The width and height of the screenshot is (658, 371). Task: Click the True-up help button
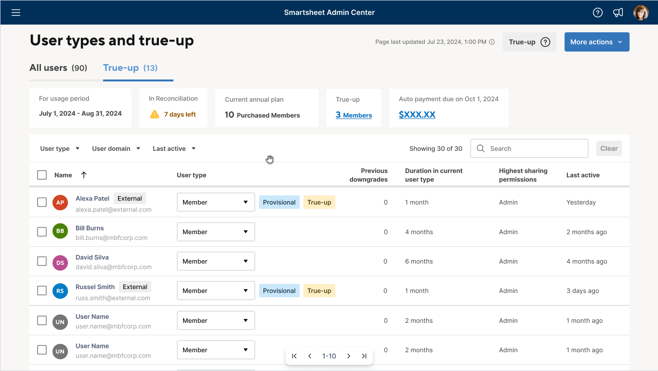(x=529, y=42)
